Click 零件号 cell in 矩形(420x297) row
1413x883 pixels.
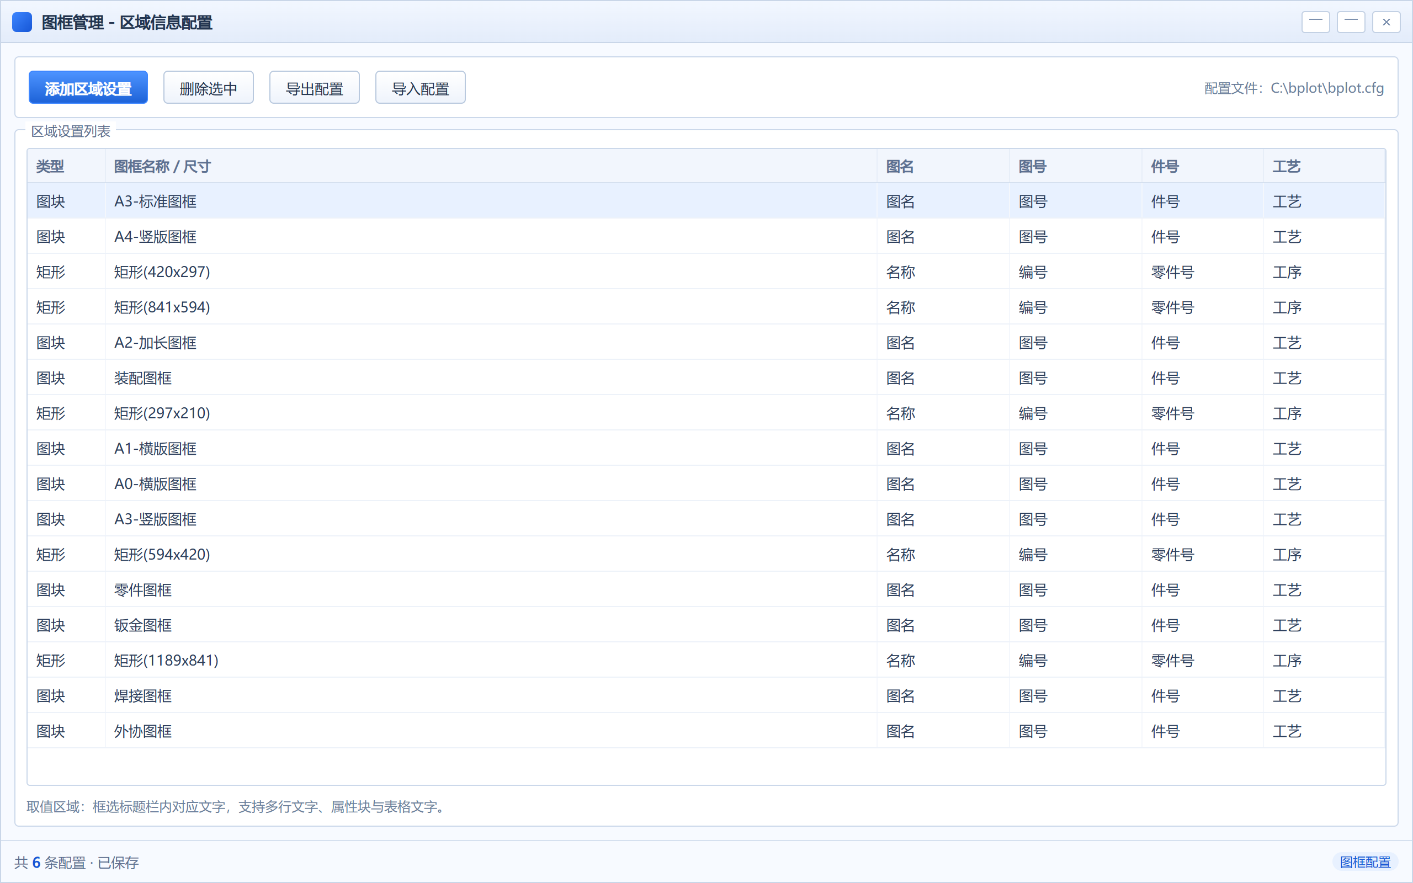1203,272
